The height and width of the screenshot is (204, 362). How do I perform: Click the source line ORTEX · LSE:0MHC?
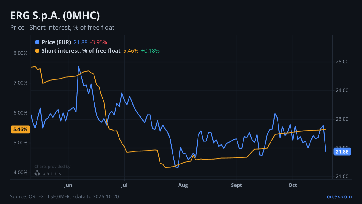tap(64, 196)
